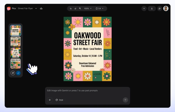Image resolution: width=175 pixels, height=112 pixels.
Task: Regenerate the flyer variations
Action: click(x=13, y=73)
